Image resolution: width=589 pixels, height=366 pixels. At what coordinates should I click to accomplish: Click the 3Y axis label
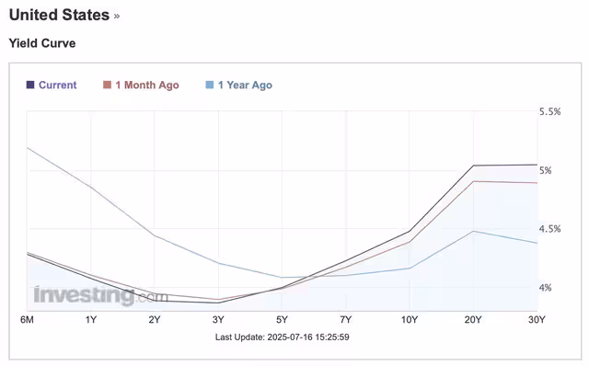point(218,319)
